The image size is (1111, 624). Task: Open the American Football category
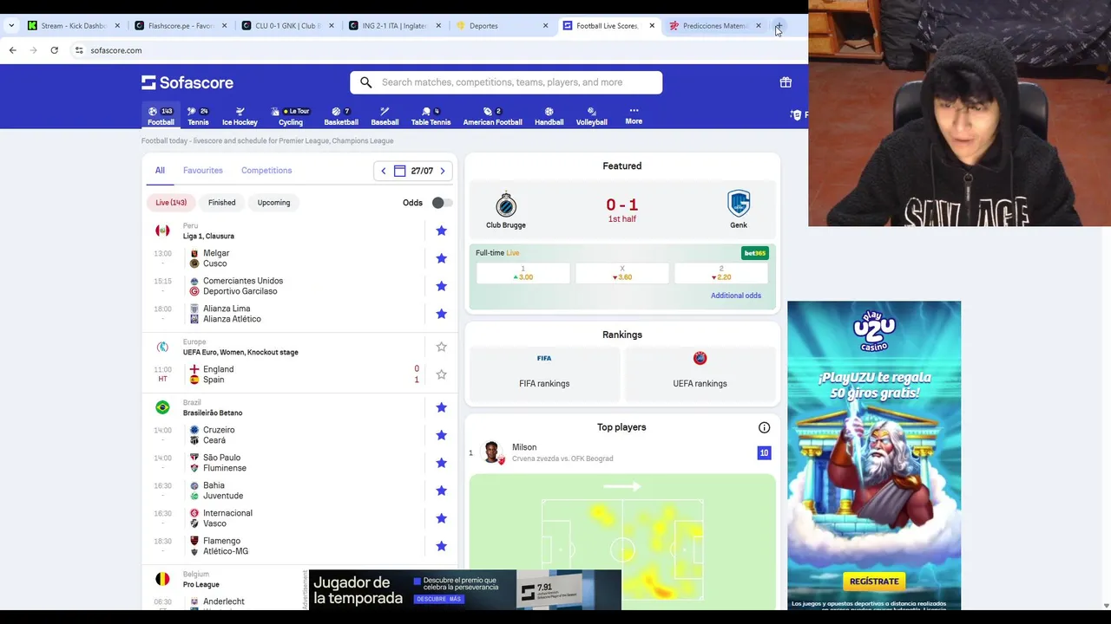[x=492, y=116]
